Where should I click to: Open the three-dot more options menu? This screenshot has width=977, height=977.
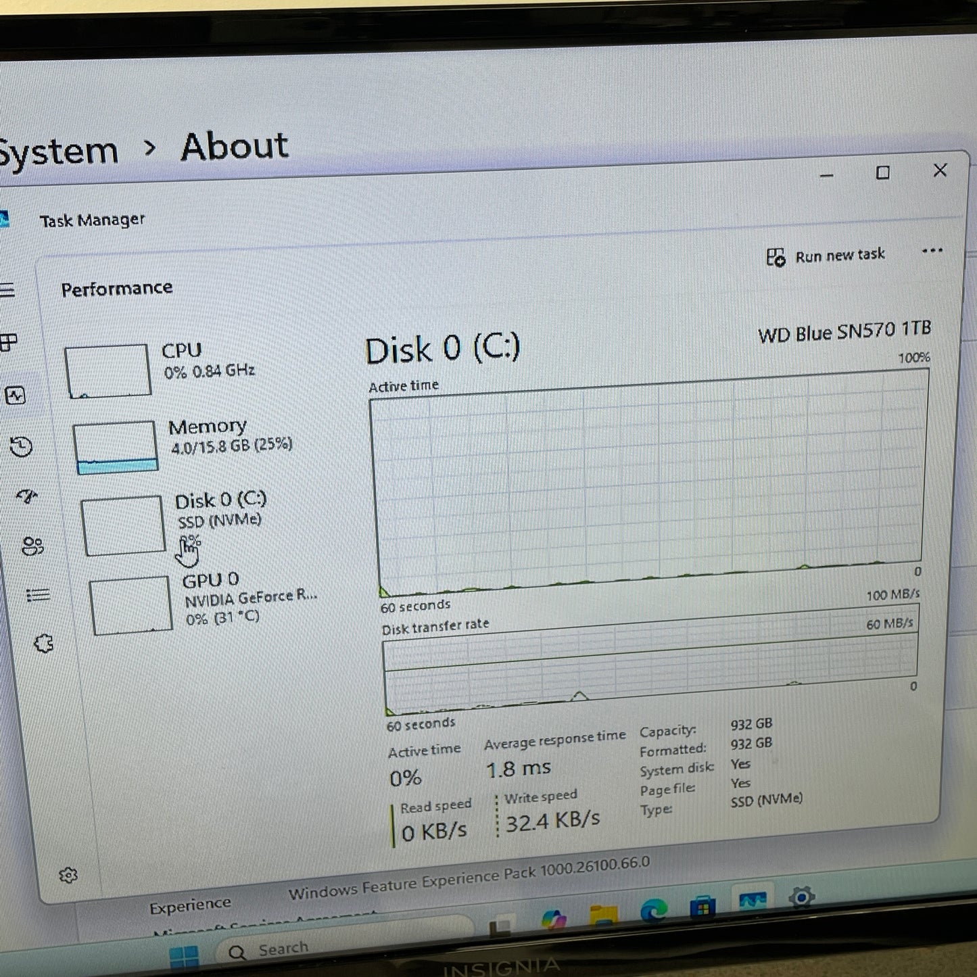(x=932, y=251)
